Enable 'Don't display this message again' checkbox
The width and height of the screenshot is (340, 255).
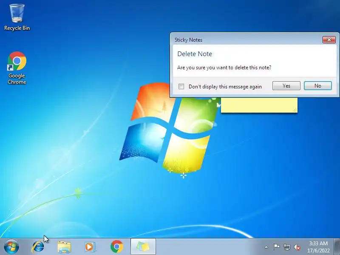pyautogui.click(x=181, y=87)
